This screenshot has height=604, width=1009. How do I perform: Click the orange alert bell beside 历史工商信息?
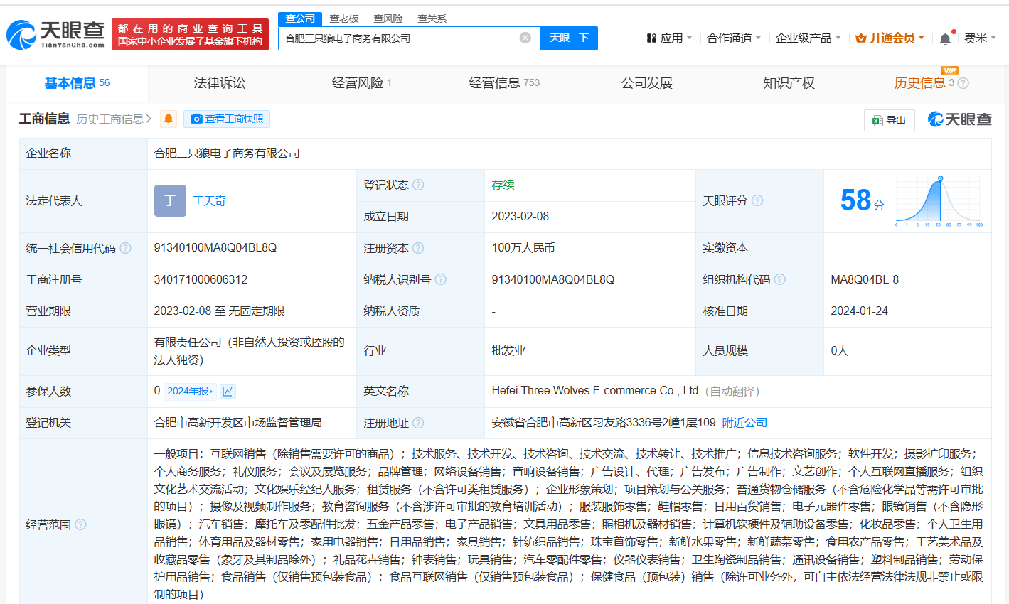tap(169, 119)
